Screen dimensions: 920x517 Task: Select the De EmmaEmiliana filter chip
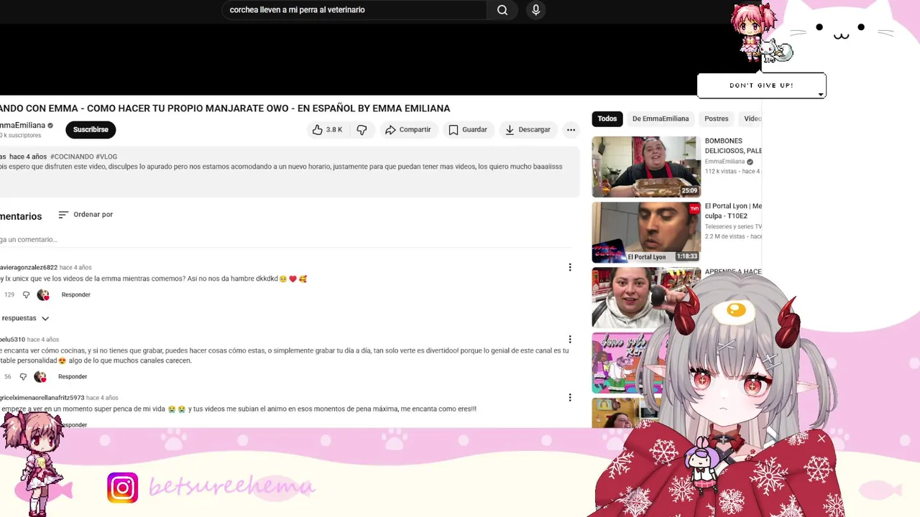[661, 119]
